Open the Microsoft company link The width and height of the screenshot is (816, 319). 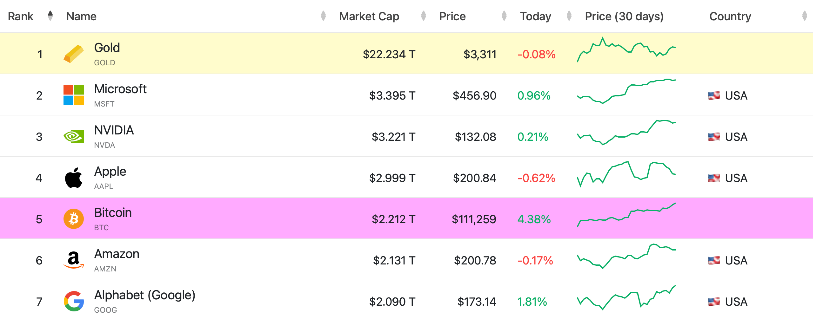[120, 89]
